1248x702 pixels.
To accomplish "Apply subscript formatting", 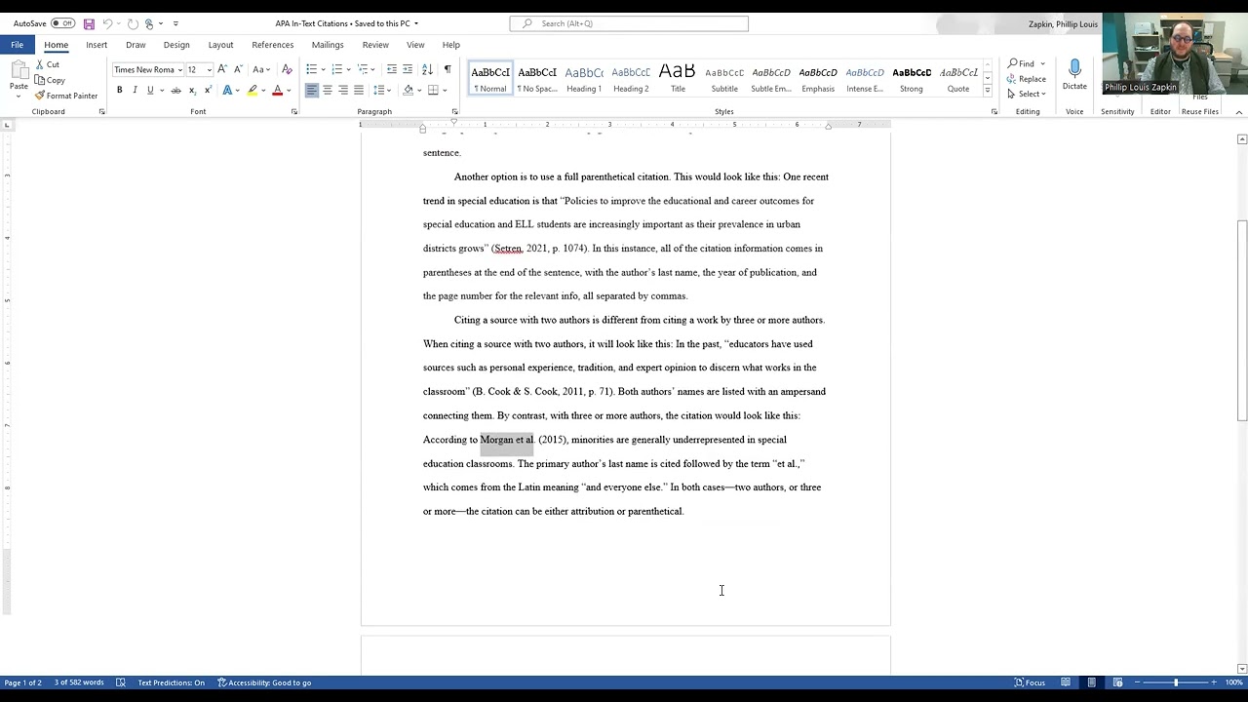I will [192, 90].
